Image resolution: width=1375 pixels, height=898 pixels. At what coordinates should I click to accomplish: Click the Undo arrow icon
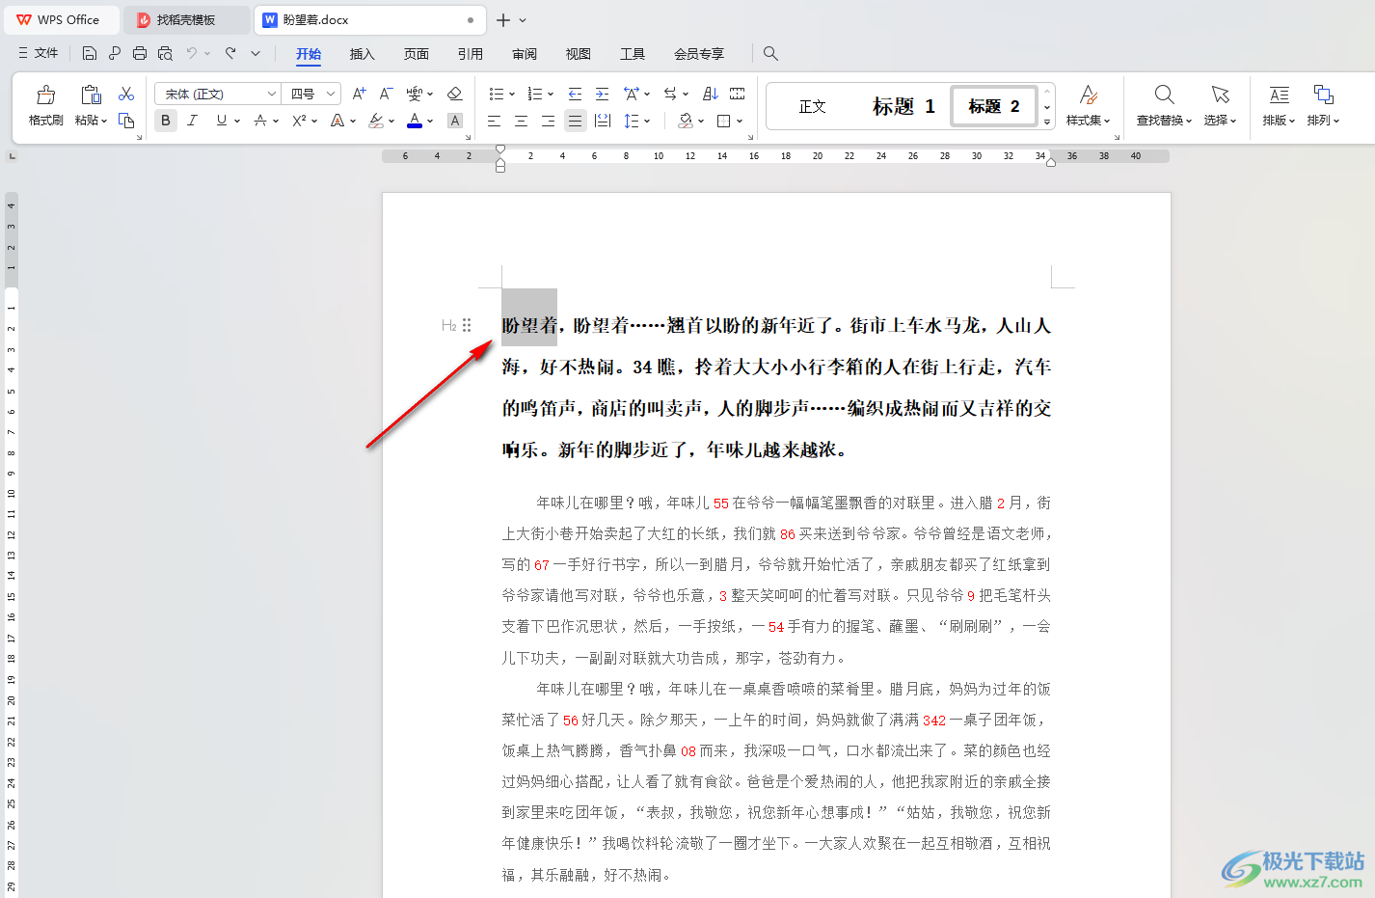pos(192,53)
